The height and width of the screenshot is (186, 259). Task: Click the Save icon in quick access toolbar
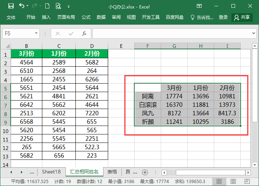coord(11,6)
